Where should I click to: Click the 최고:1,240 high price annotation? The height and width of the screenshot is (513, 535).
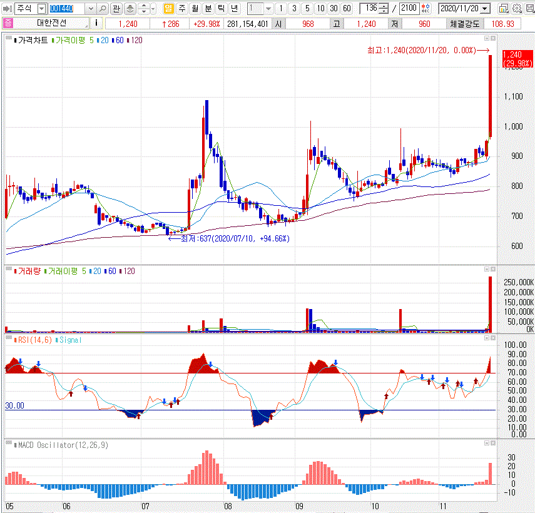pos(428,51)
